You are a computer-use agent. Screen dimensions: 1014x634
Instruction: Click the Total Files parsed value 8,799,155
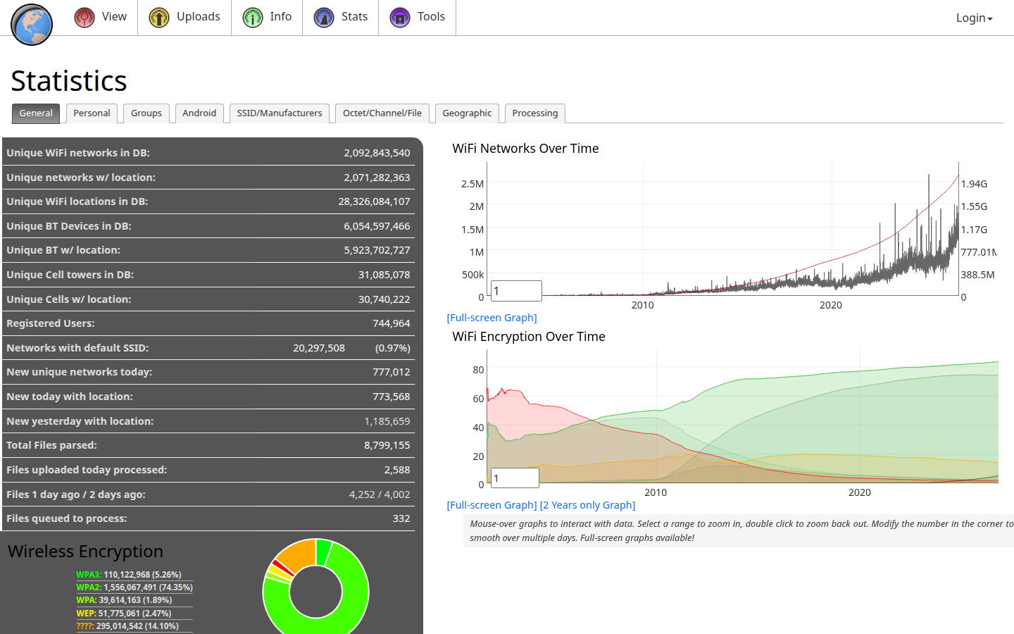(387, 445)
